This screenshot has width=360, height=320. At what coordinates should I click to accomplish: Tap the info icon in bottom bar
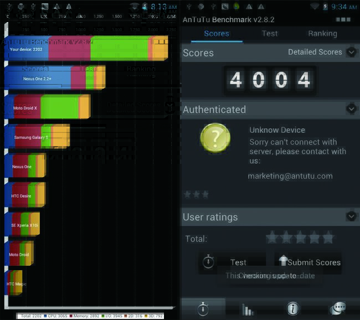coord(292,309)
